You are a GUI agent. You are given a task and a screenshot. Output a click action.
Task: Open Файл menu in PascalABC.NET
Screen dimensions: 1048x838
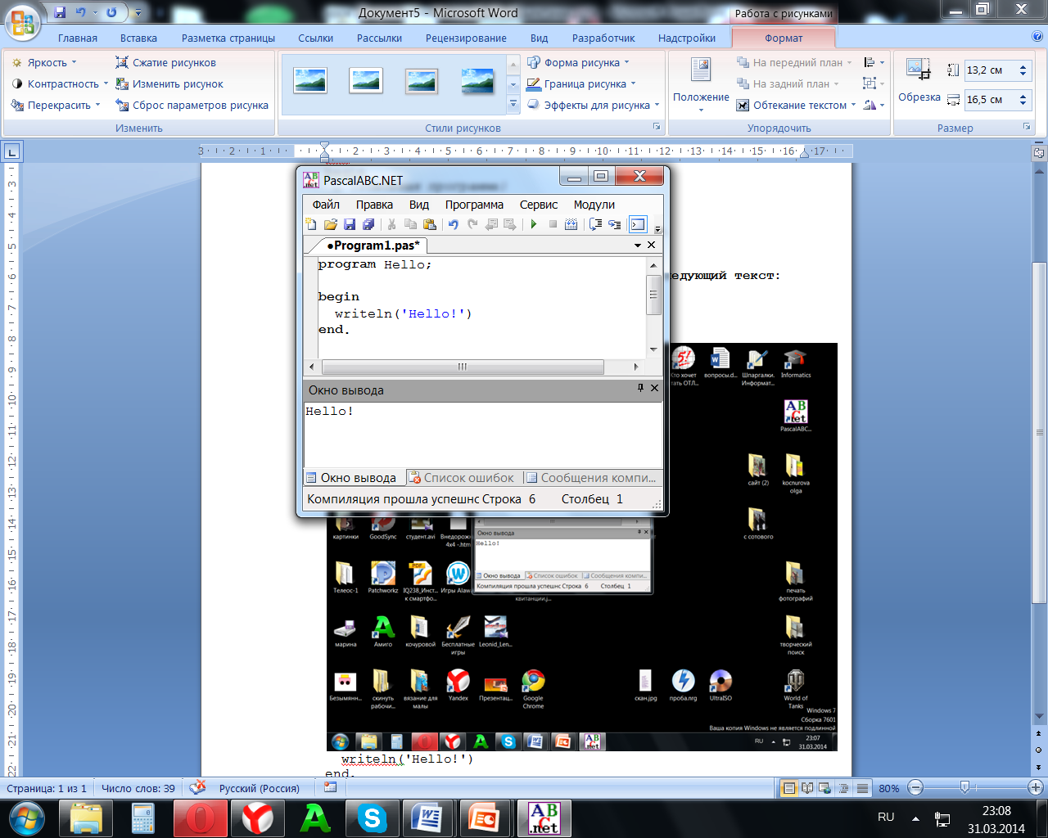pyautogui.click(x=326, y=205)
